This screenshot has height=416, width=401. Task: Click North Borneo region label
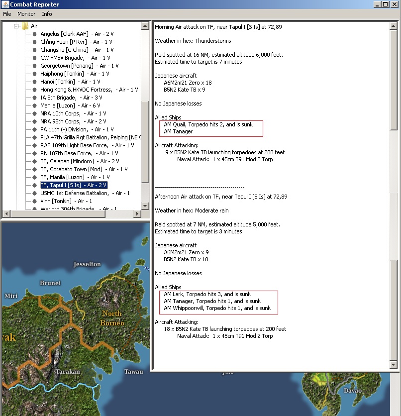(x=112, y=318)
